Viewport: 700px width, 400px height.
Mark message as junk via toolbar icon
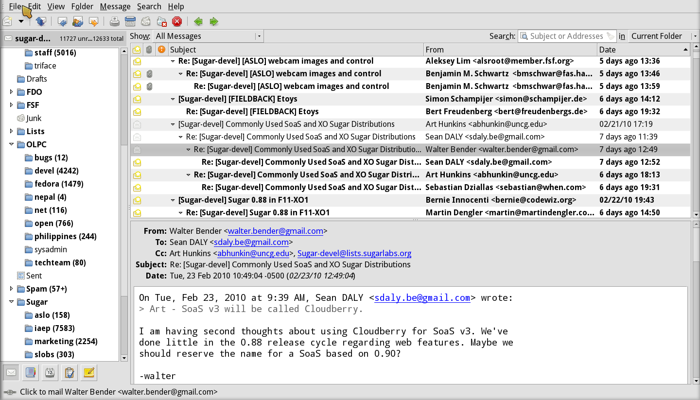pyautogui.click(x=145, y=21)
